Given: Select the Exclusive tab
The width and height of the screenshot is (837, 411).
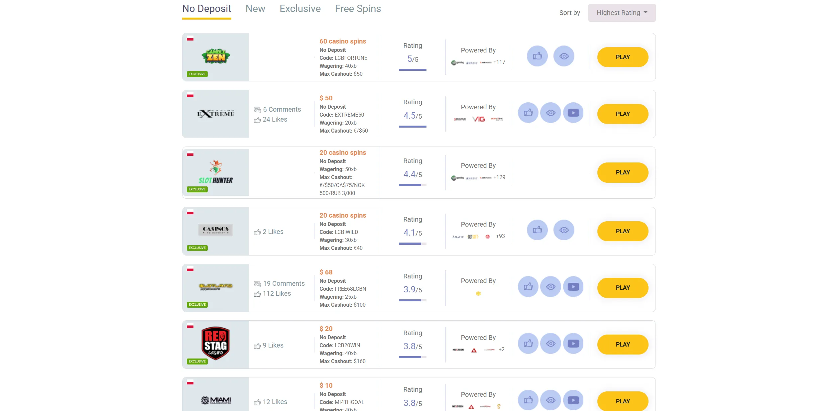Looking at the screenshot, I should click(300, 9).
